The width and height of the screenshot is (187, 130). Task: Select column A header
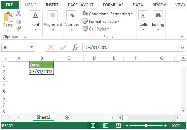point(19,58)
